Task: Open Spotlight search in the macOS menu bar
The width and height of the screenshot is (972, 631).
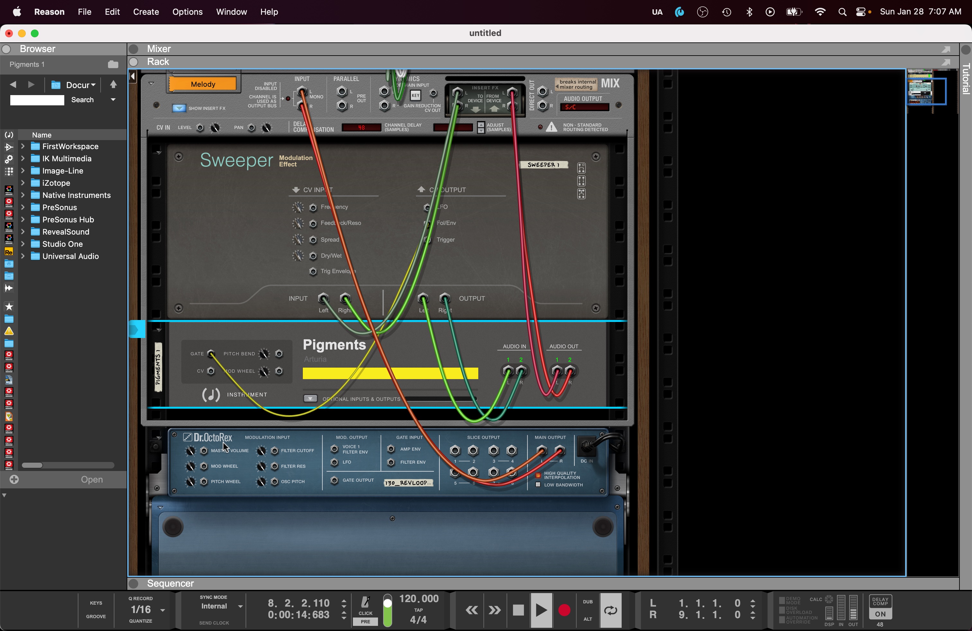Action: click(842, 12)
